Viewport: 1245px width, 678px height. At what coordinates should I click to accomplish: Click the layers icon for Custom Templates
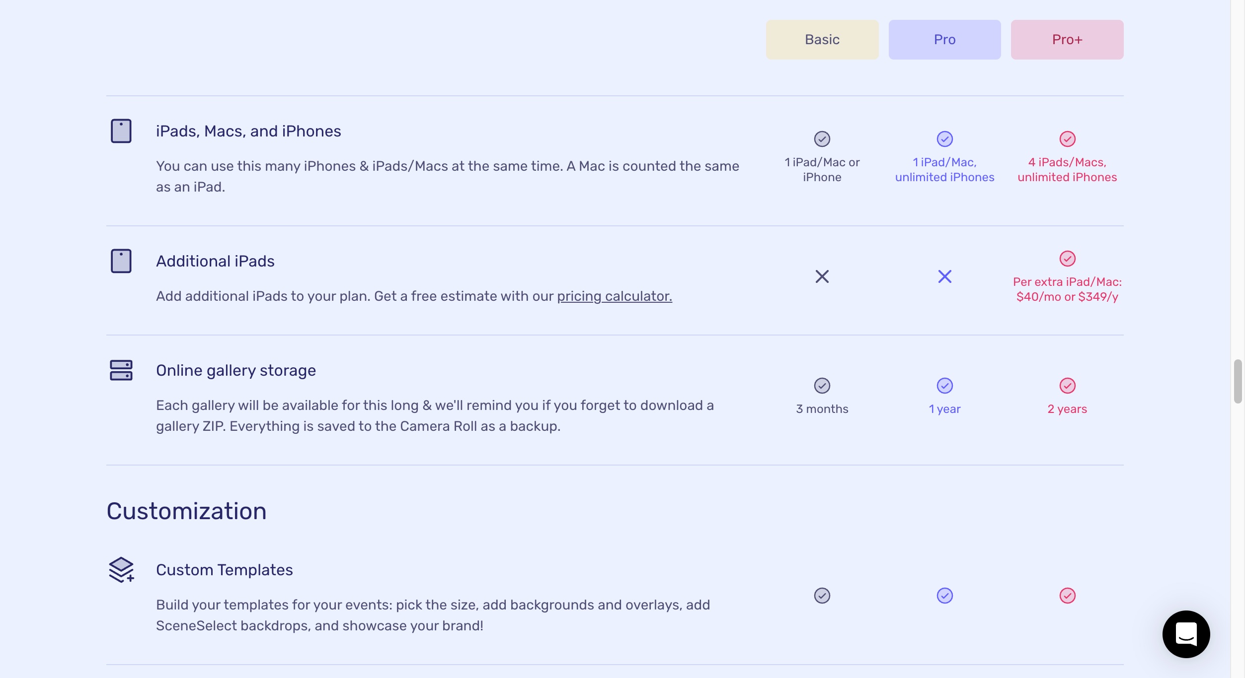pos(121,570)
